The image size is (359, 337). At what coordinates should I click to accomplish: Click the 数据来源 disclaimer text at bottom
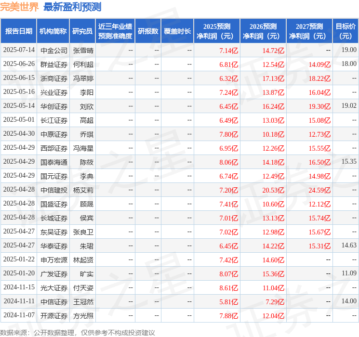78,332
